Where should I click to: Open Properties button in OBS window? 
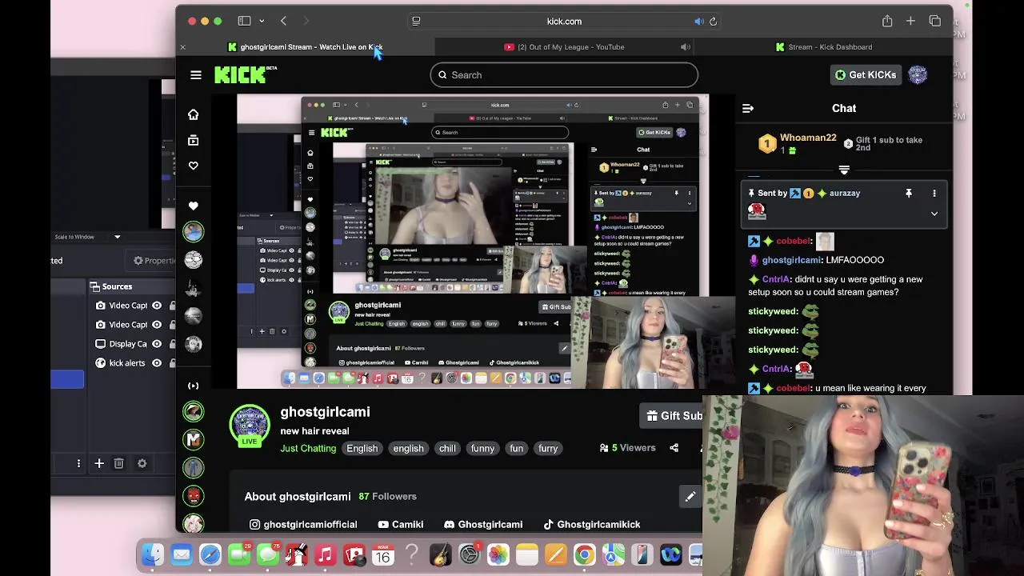click(154, 260)
